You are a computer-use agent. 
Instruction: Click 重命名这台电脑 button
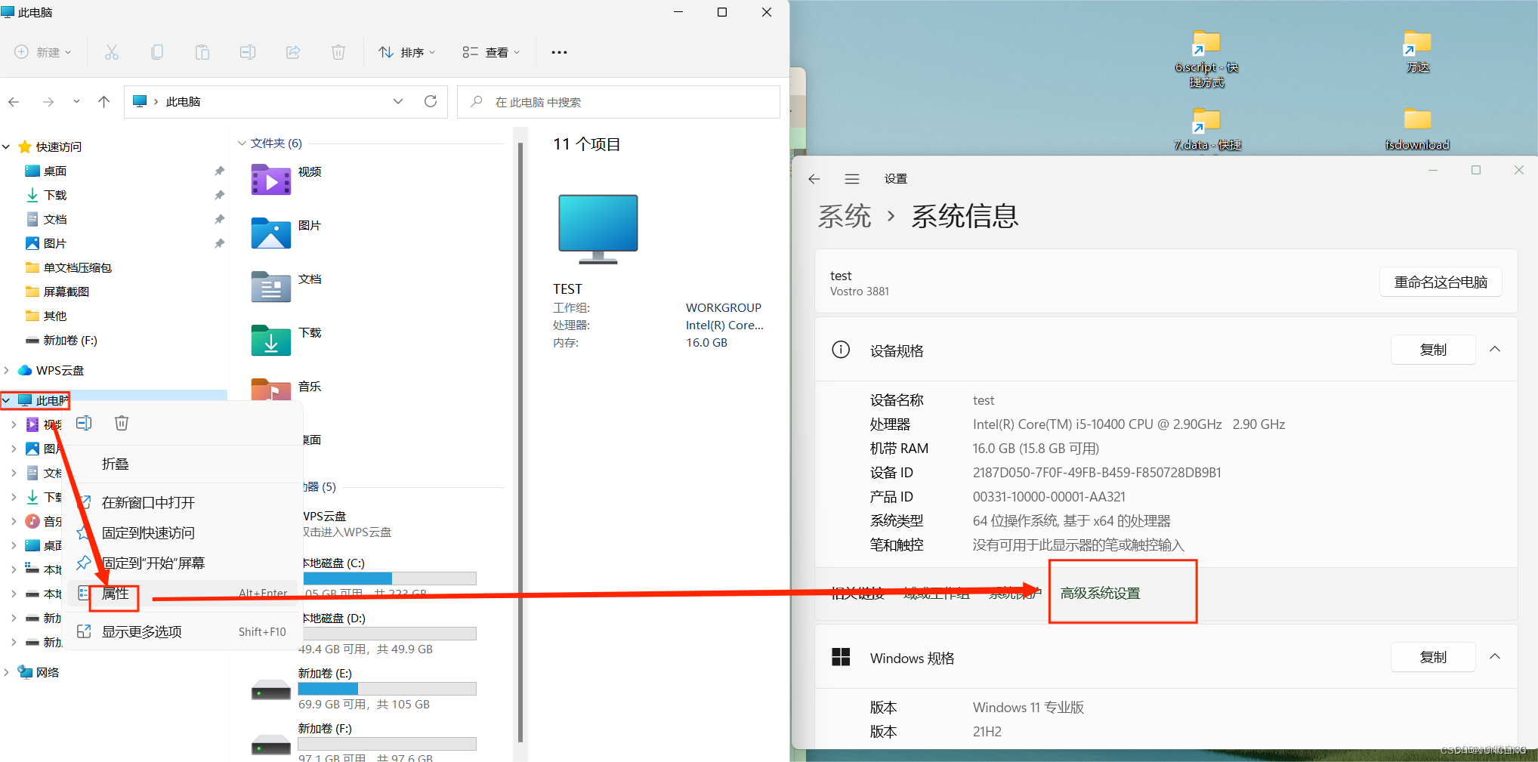(1441, 282)
